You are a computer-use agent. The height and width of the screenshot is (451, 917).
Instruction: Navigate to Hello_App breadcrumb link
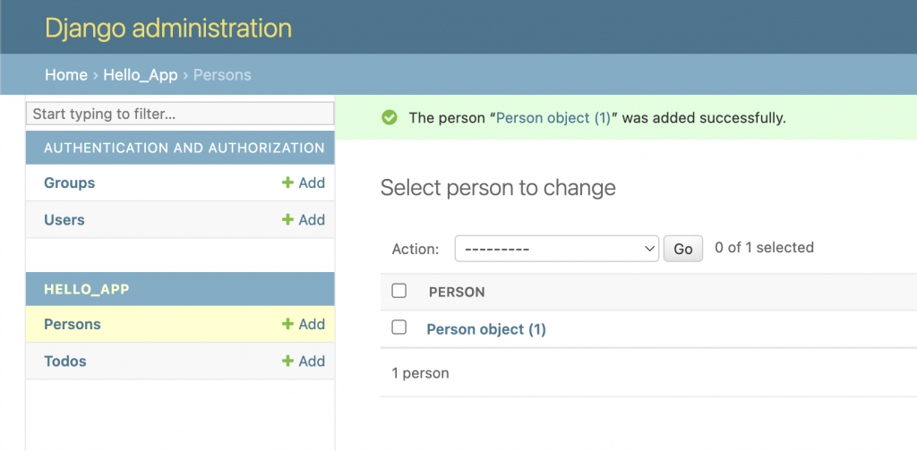[x=141, y=75]
